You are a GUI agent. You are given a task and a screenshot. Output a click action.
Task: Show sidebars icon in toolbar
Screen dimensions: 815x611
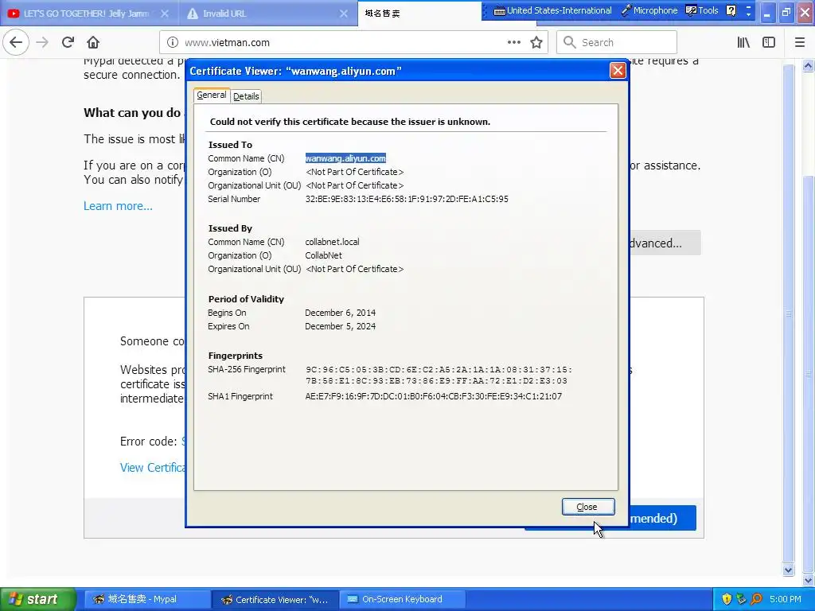(x=769, y=43)
